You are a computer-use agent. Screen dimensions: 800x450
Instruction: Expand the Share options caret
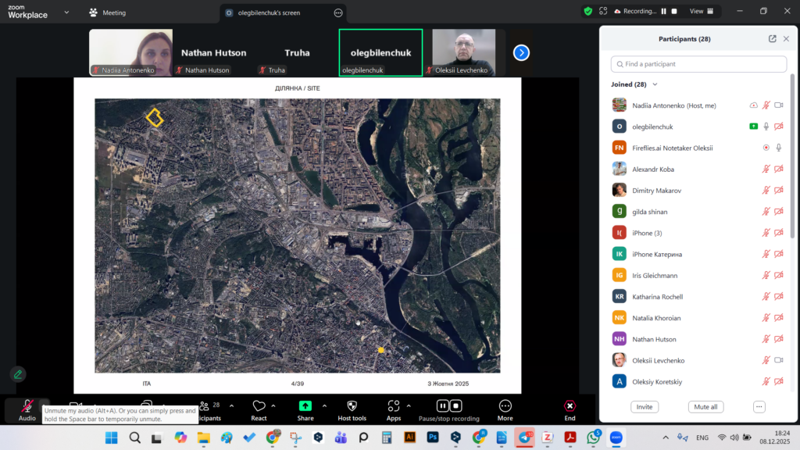tap(324, 405)
